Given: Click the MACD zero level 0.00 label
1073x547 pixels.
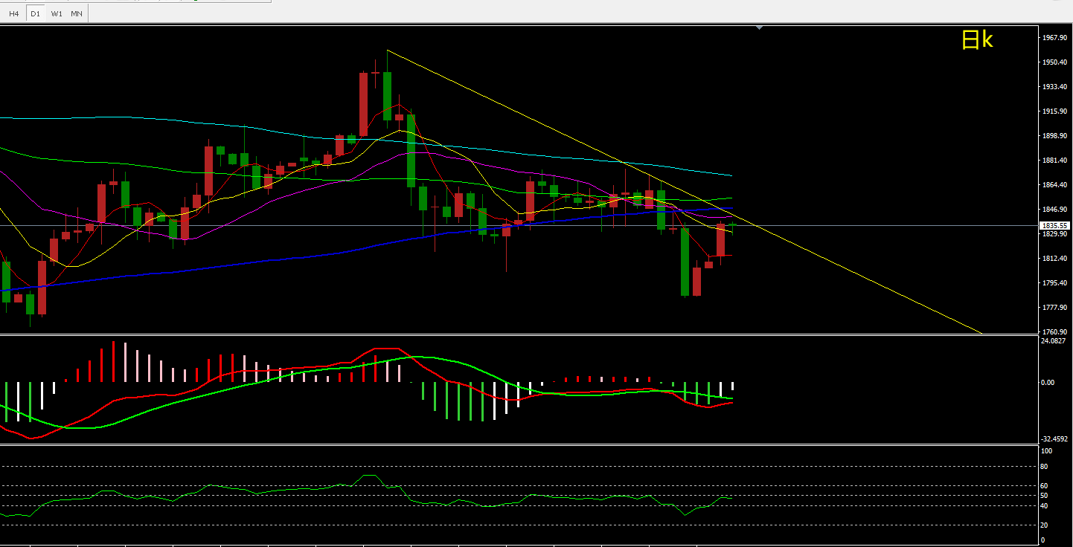Looking at the screenshot, I should 1048,383.
